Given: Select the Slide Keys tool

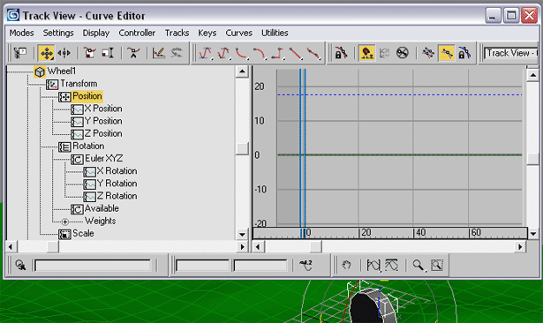Looking at the screenshot, I should [x=64, y=53].
